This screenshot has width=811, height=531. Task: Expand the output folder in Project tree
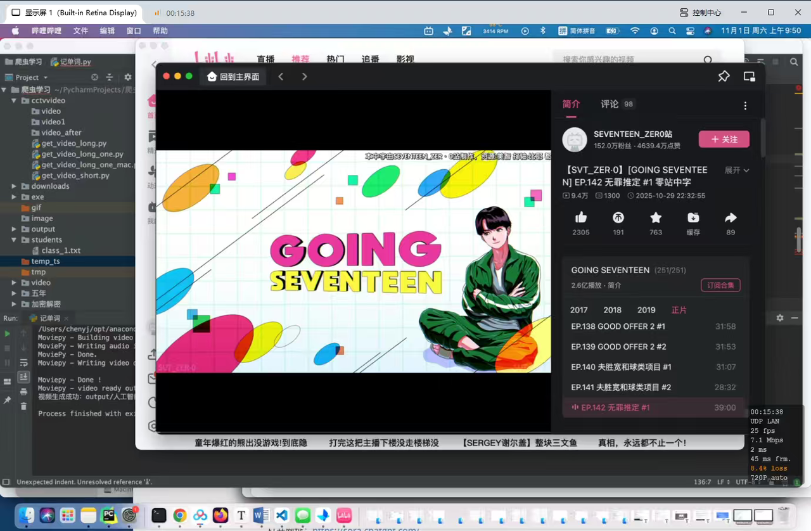click(x=15, y=229)
